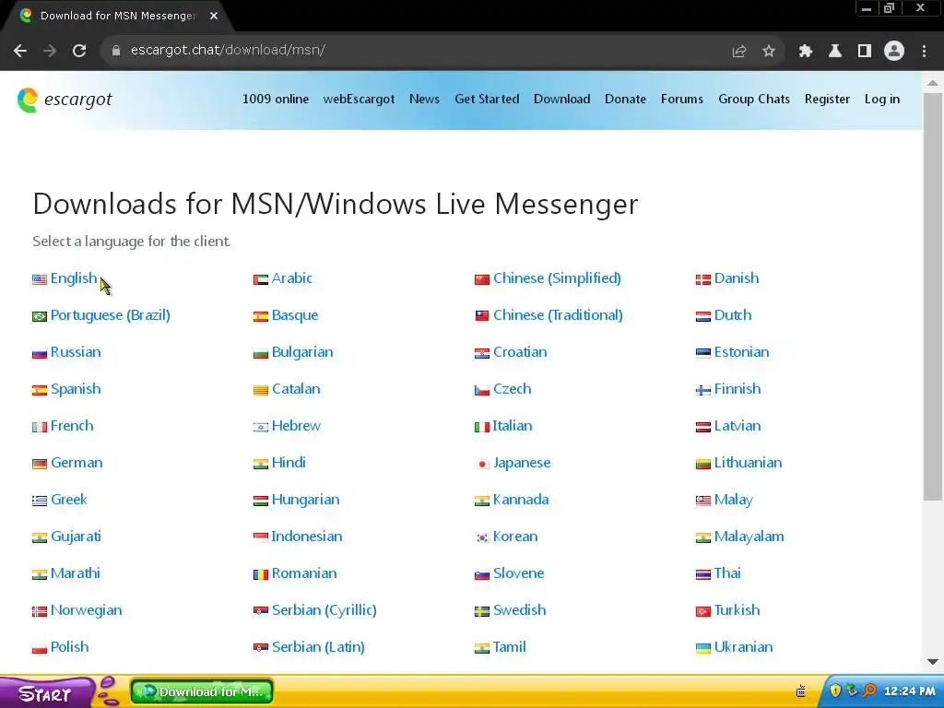
Task: Open the Chrome profile avatar
Action: [894, 52]
